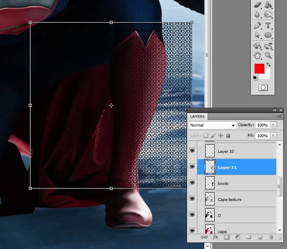Click Cape texture layer thumbnail
Viewport: 287px width, 249px height.
coord(210,199)
